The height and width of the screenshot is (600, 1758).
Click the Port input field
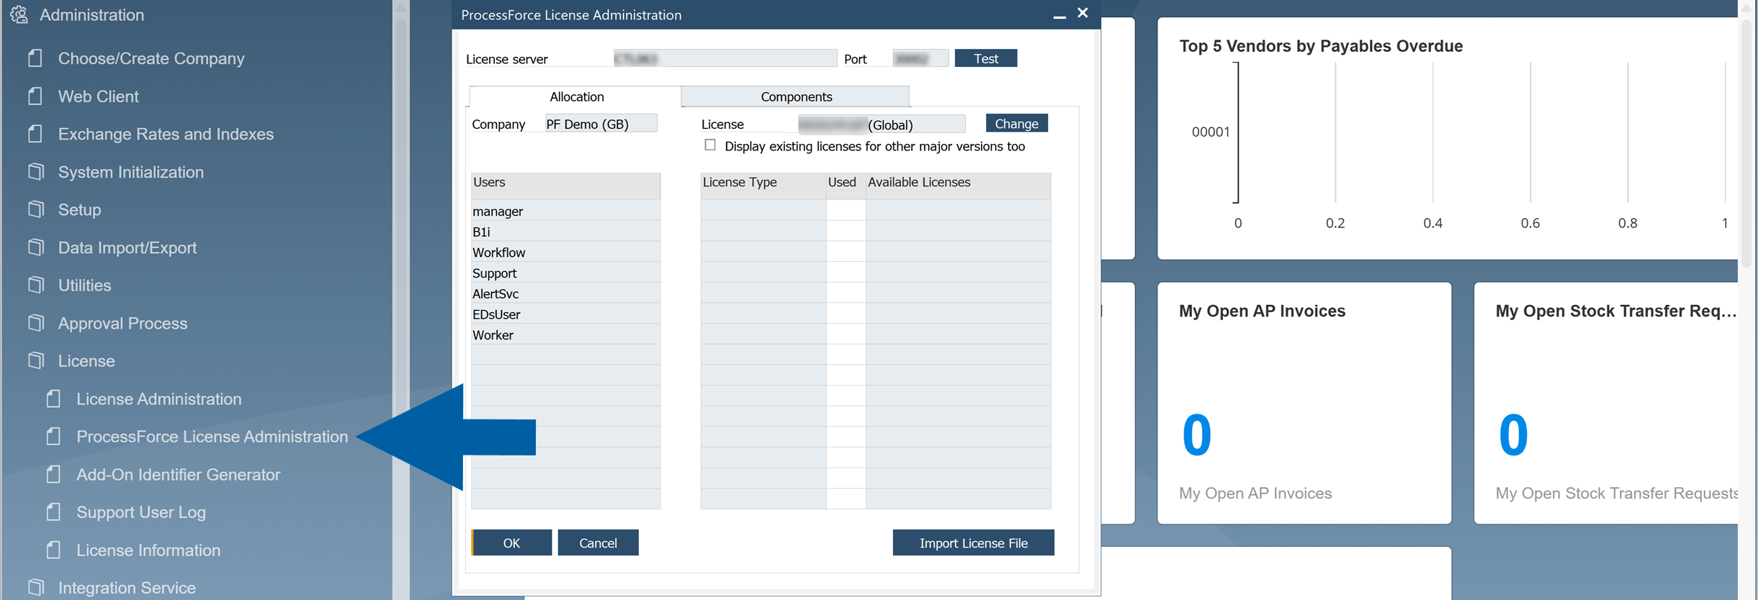[920, 58]
